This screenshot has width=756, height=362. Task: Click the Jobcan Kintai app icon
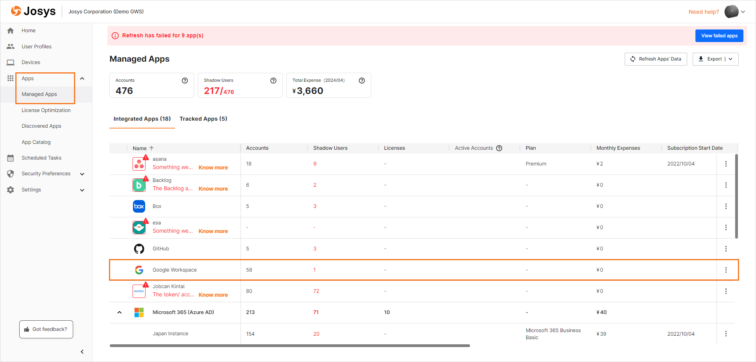click(139, 291)
